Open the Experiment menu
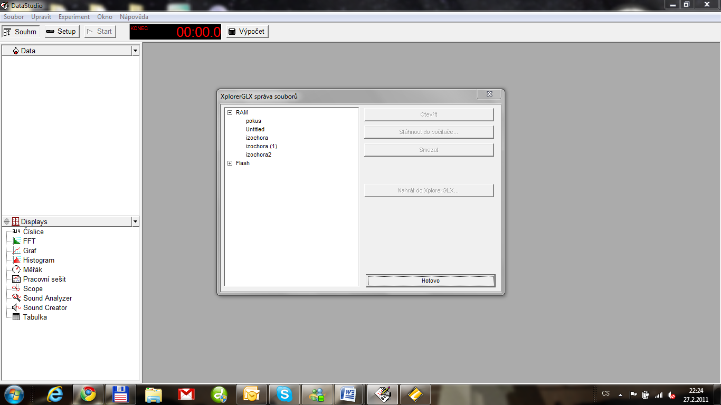Screen dimensions: 721x405 (74, 17)
